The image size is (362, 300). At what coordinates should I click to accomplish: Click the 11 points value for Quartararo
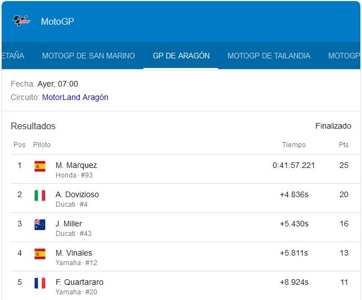pos(344,282)
